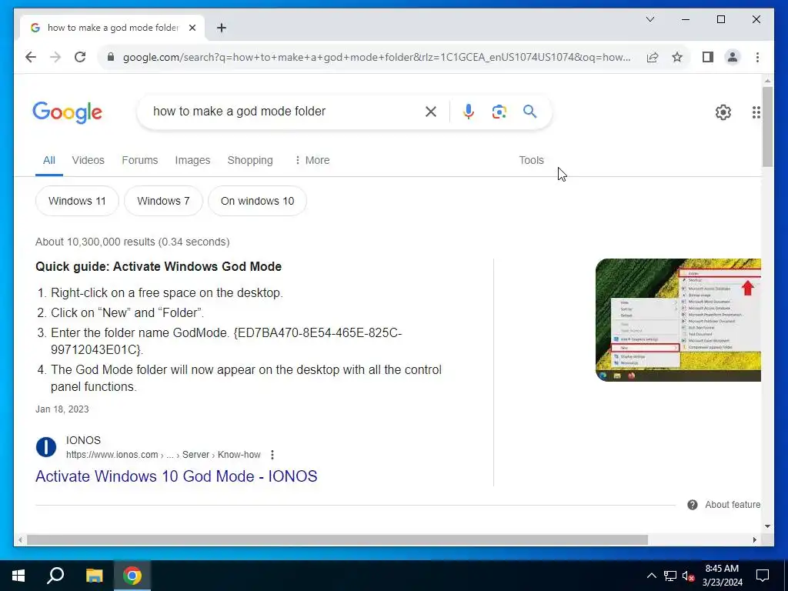Image resolution: width=788 pixels, height=591 pixels.
Task: Click horizontal scrollbar right arrow
Action: point(754,539)
